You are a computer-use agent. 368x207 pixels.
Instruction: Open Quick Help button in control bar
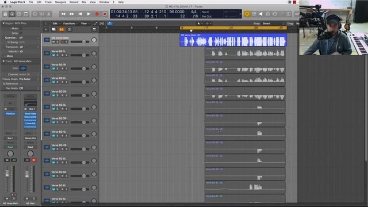click(x=19, y=14)
